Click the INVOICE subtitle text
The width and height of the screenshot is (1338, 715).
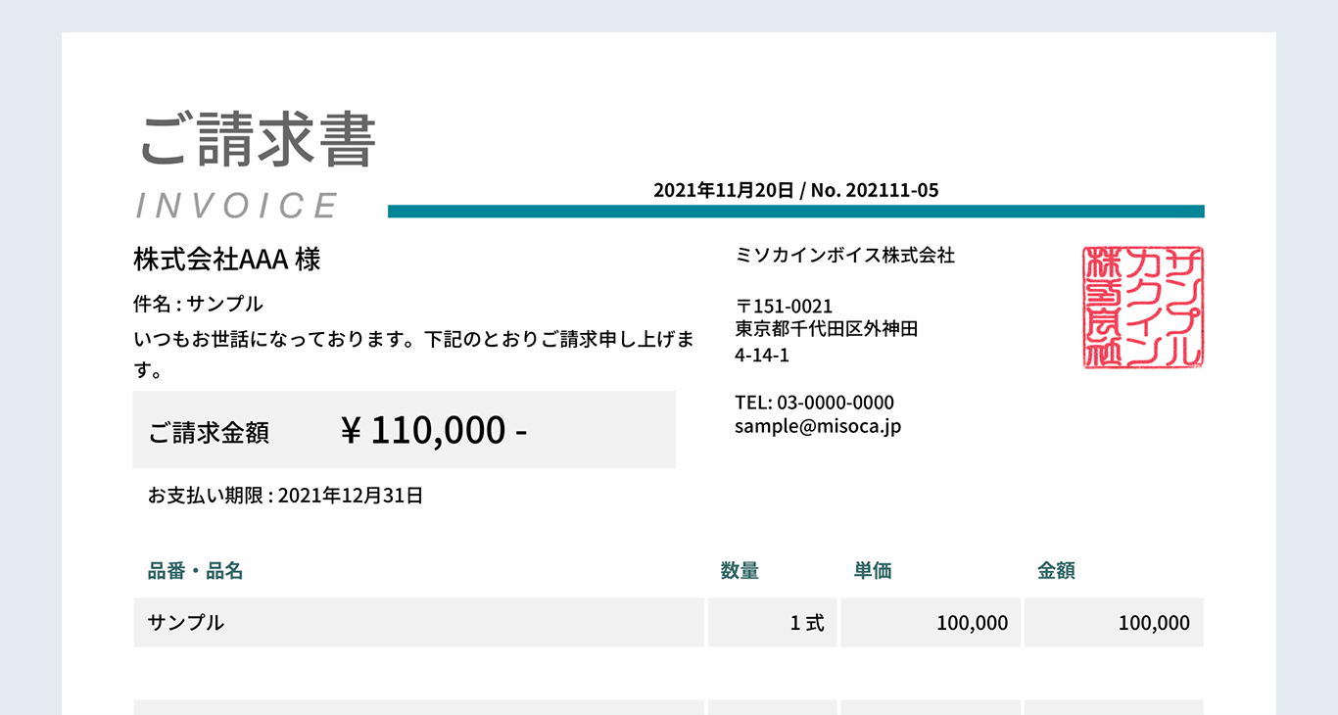[x=237, y=206]
